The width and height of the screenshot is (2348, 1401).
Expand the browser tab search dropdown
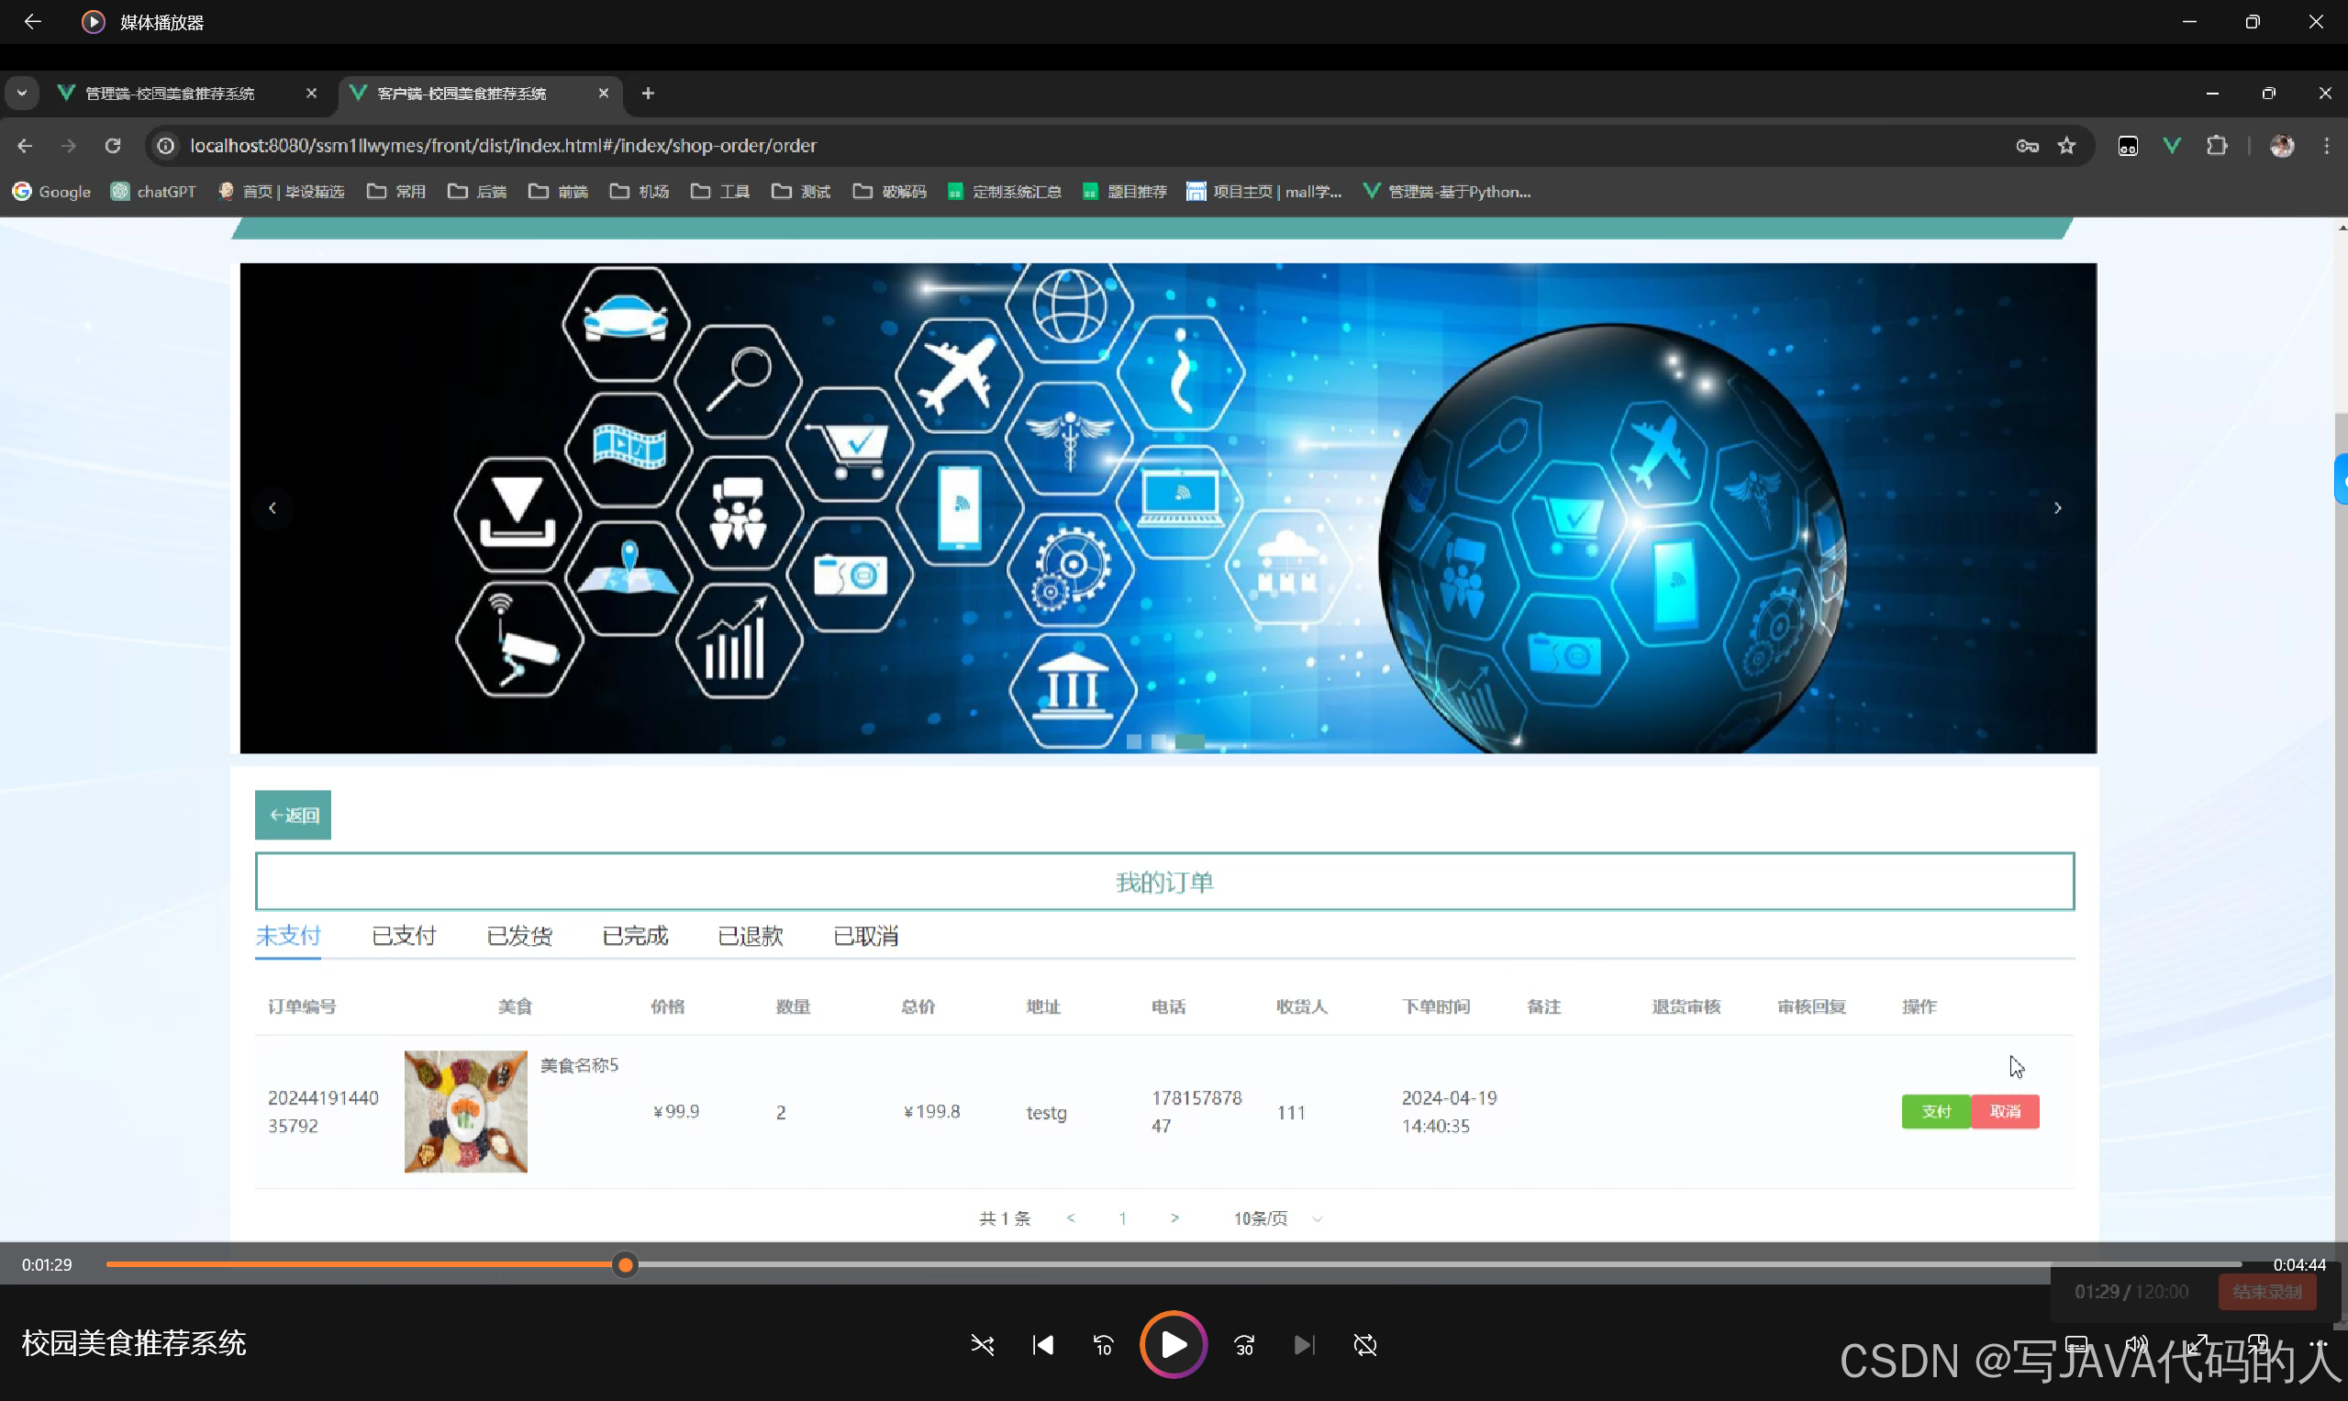click(x=22, y=93)
